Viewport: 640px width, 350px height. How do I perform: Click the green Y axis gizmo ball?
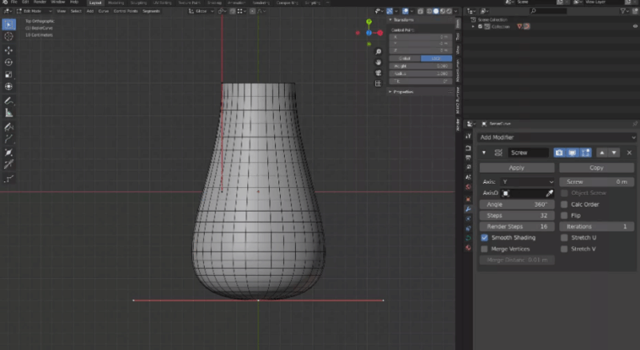pyautogui.click(x=369, y=22)
